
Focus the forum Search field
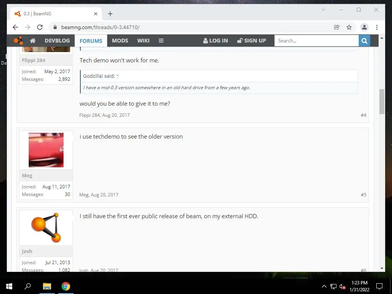coord(316,41)
